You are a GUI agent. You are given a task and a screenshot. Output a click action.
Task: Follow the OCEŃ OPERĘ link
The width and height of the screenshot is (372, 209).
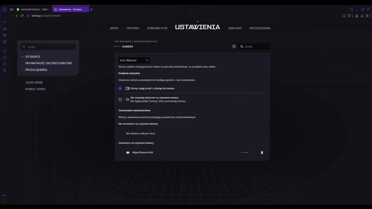coord(34,83)
